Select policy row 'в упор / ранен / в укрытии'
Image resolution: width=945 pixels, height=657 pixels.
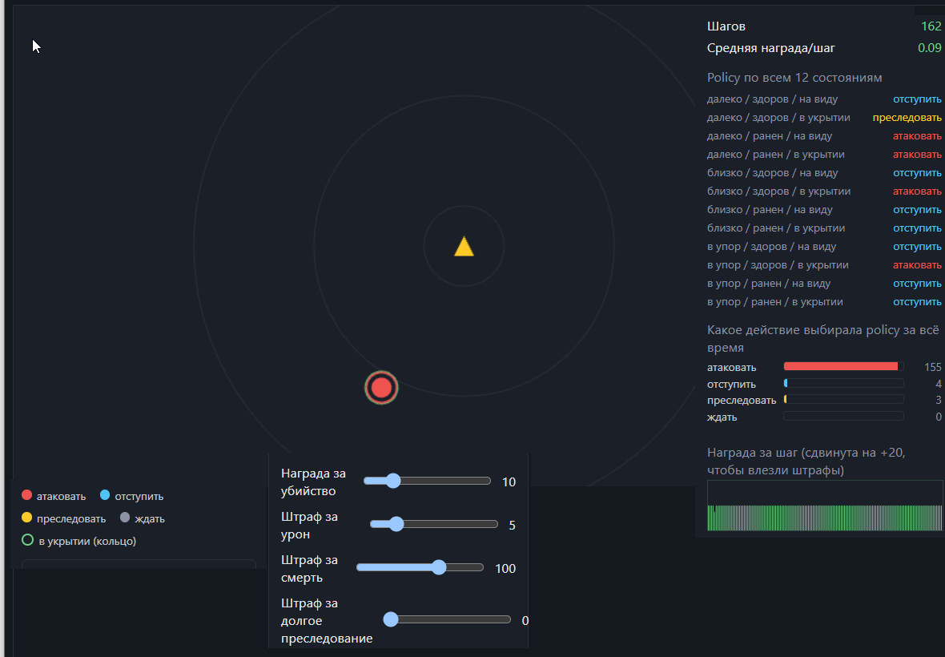pos(824,302)
